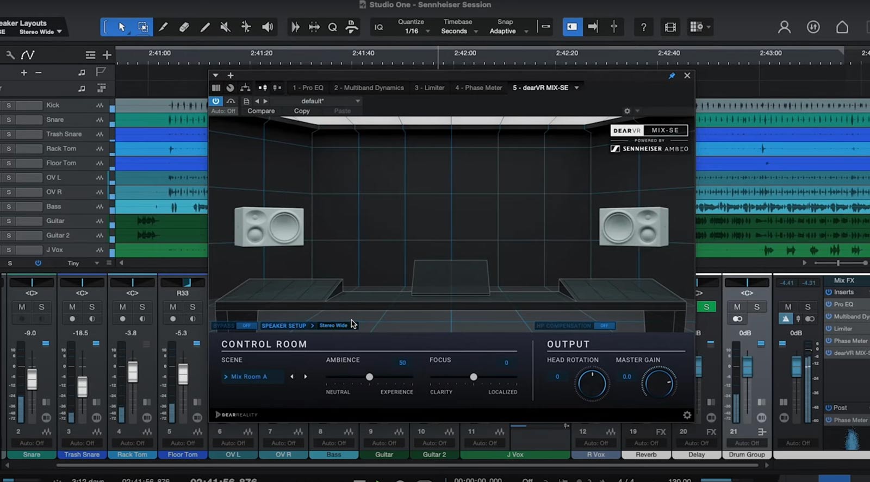Open dearVR plugin settings gear at bottom-right
This screenshot has height=482, width=870.
[x=687, y=415]
